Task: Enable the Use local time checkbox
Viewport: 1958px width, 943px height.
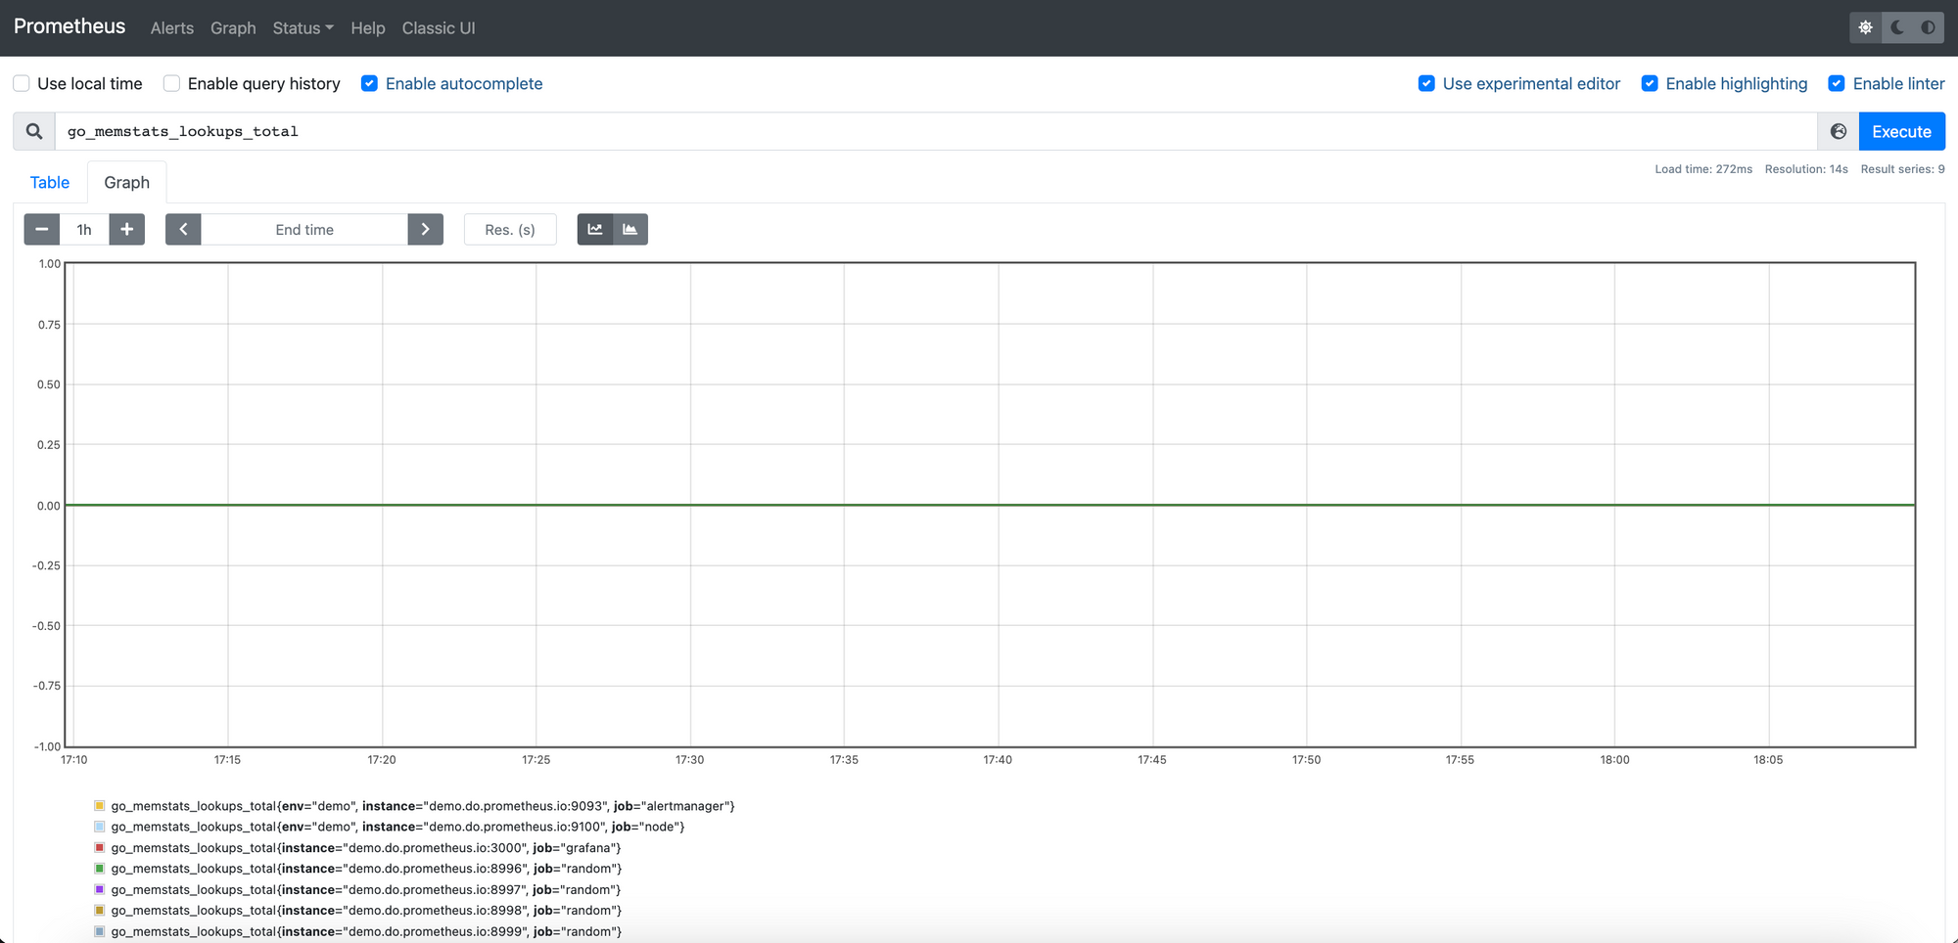Action: [x=21, y=83]
